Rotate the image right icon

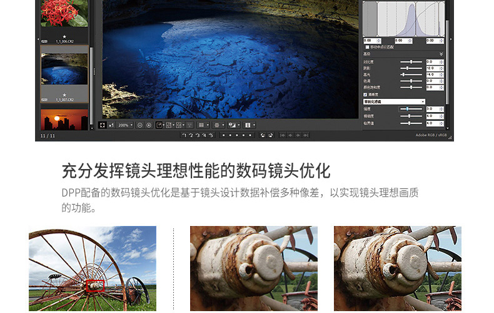(x=270, y=135)
